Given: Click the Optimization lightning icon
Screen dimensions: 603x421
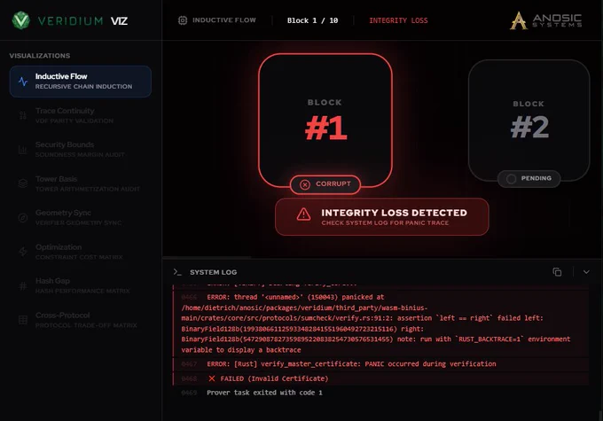Looking at the screenshot, I should [23, 252].
